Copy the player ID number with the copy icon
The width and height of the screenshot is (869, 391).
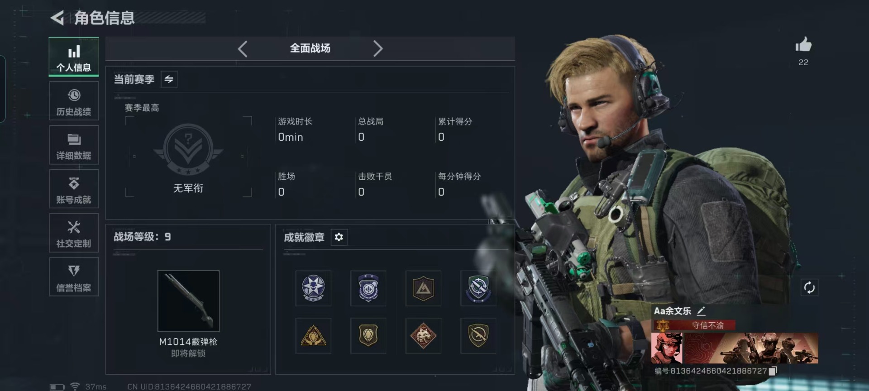(773, 371)
